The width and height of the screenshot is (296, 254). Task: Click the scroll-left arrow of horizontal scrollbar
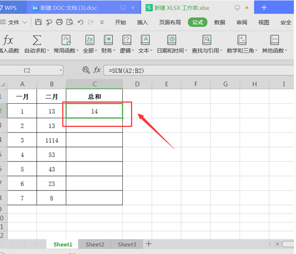(x=277, y=244)
